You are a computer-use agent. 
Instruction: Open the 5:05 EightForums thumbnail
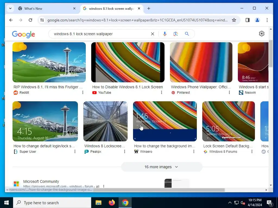229,121
